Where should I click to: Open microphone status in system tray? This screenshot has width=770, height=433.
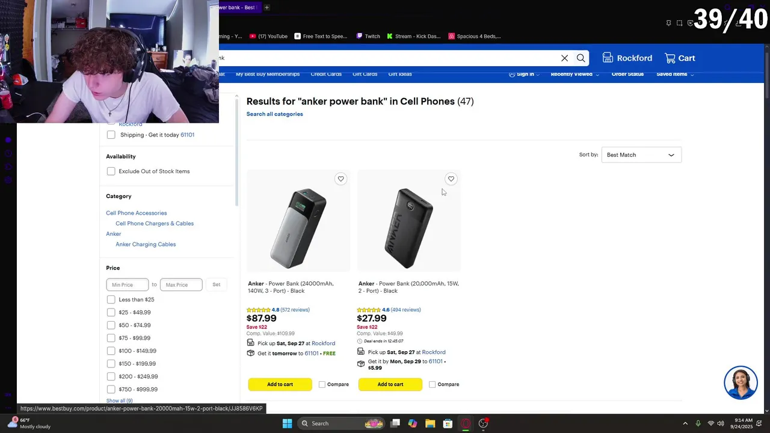pos(698,423)
